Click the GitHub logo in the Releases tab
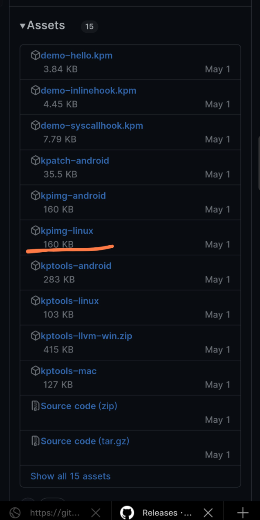 pos(127,513)
